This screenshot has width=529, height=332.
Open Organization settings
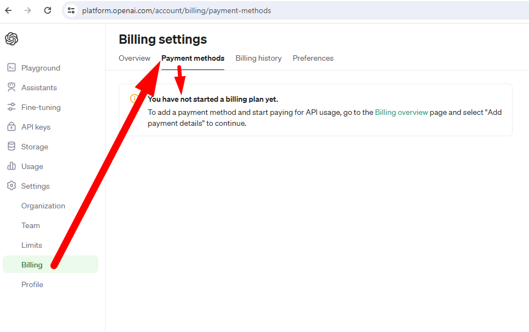point(43,206)
